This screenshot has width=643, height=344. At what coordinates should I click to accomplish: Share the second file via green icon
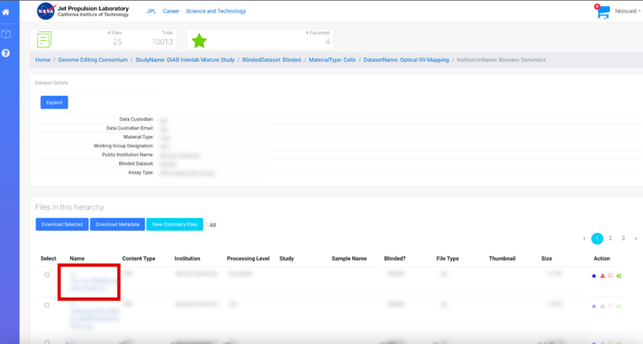pos(619,306)
